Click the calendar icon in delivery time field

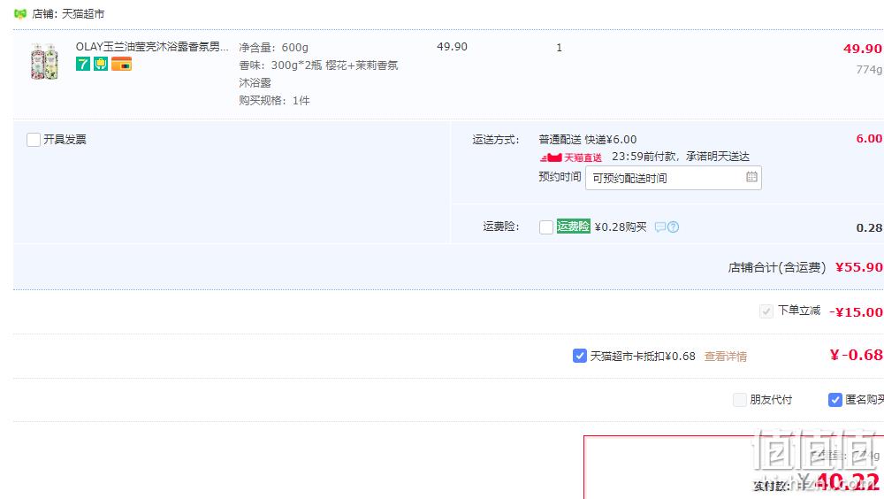751,177
